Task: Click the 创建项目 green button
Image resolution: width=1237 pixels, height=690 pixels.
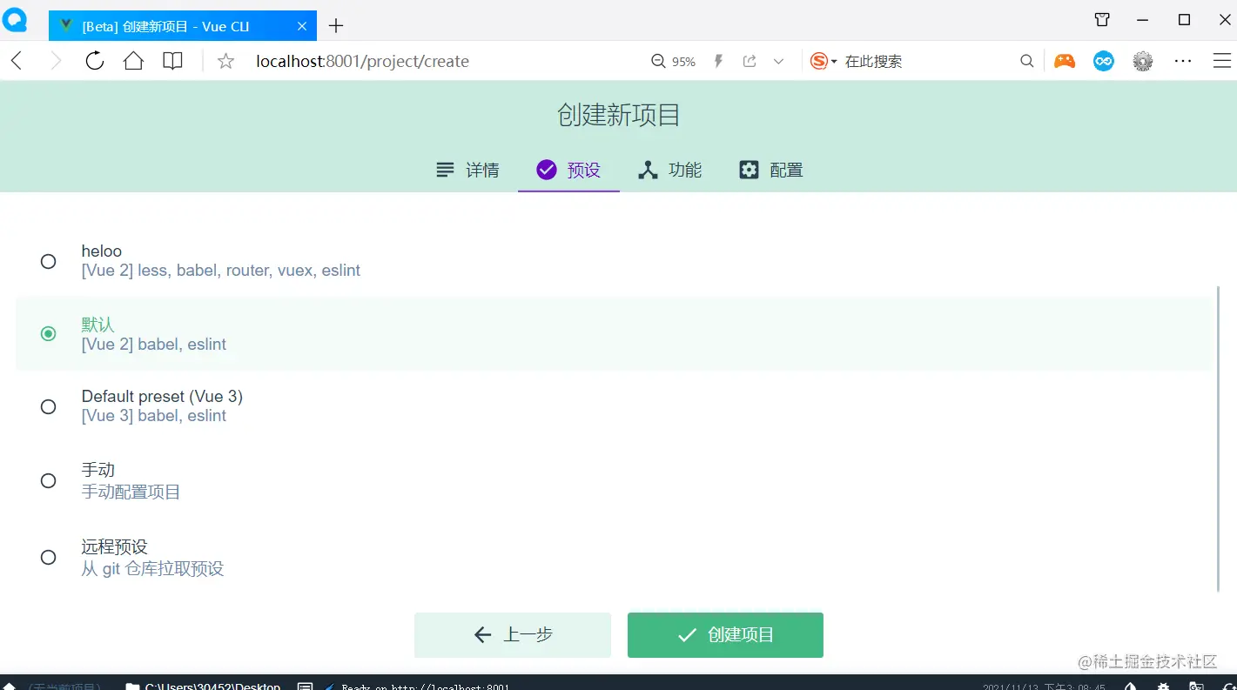Action: click(725, 634)
